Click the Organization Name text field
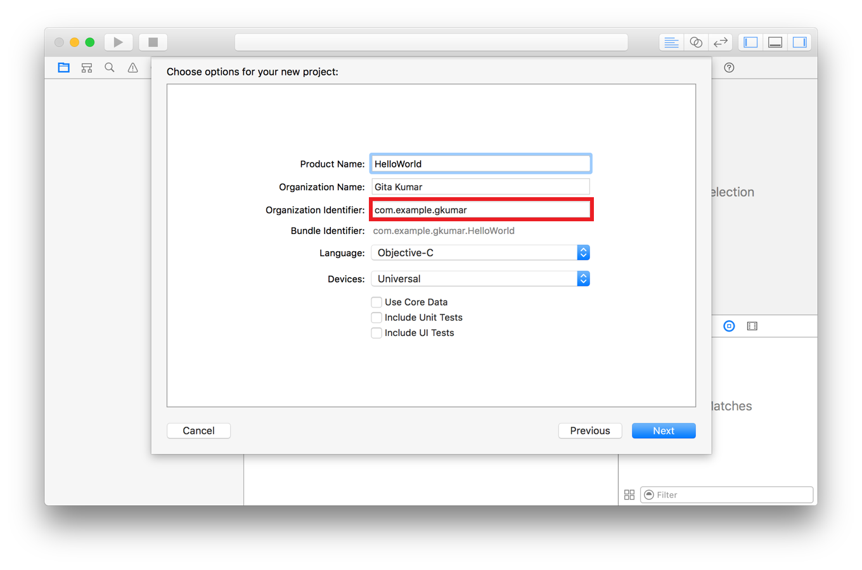 480,187
